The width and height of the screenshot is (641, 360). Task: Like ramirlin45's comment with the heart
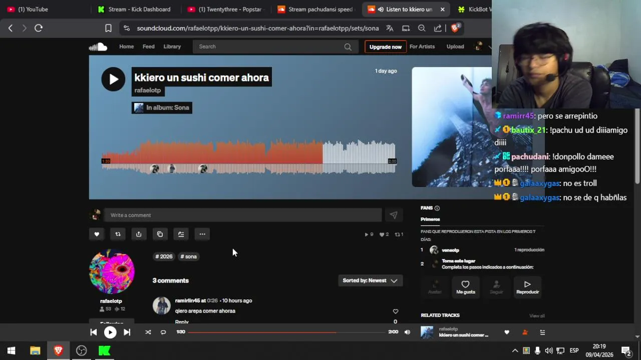tap(395, 311)
